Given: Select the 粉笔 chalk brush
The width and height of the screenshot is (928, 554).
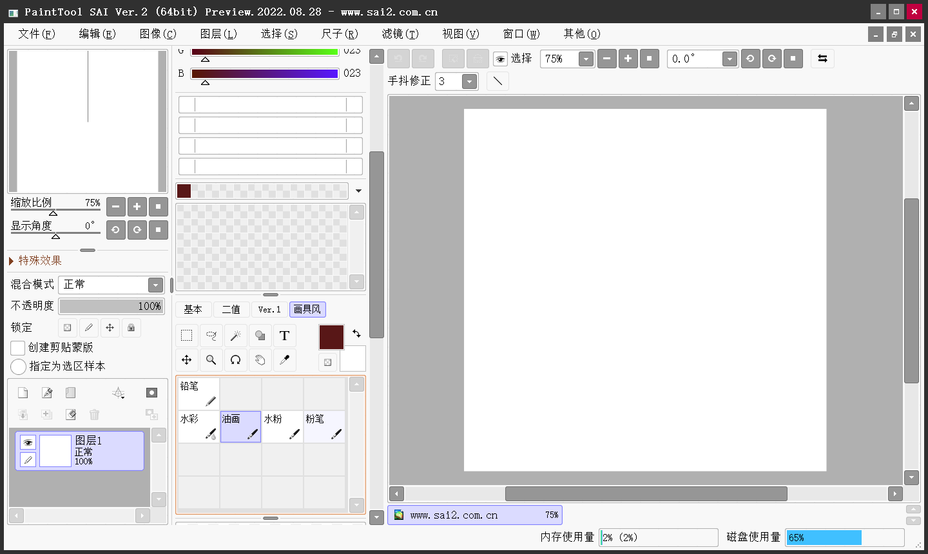Looking at the screenshot, I should point(324,427).
